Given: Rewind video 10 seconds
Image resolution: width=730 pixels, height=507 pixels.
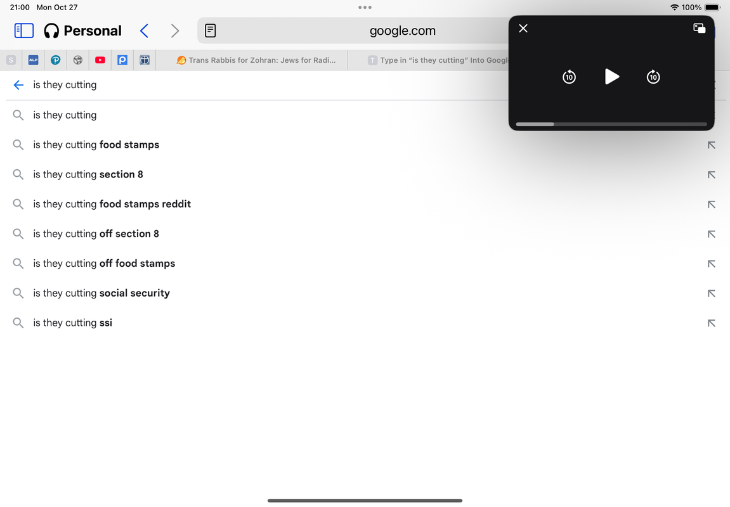Looking at the screenshot, I should point(569,77).
